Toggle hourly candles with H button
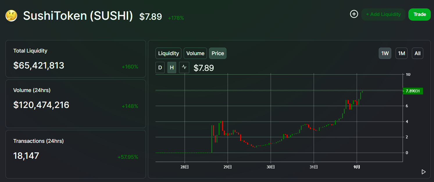Screen dimensions: 434x182 (x=172, y=68)
